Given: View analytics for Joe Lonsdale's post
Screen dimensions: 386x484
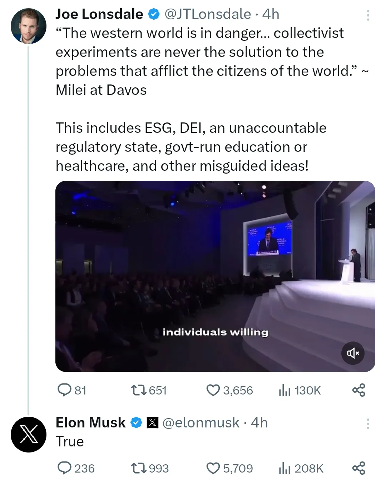Looking at the screenshot, I should pos(284,390).
